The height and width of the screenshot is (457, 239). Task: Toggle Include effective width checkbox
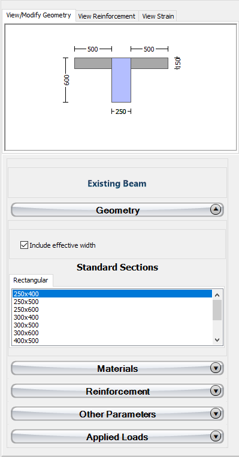pos(24,245)
